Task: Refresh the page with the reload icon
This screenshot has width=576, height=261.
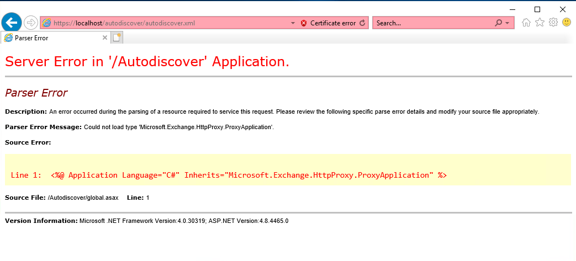Action: pos(363,23)
